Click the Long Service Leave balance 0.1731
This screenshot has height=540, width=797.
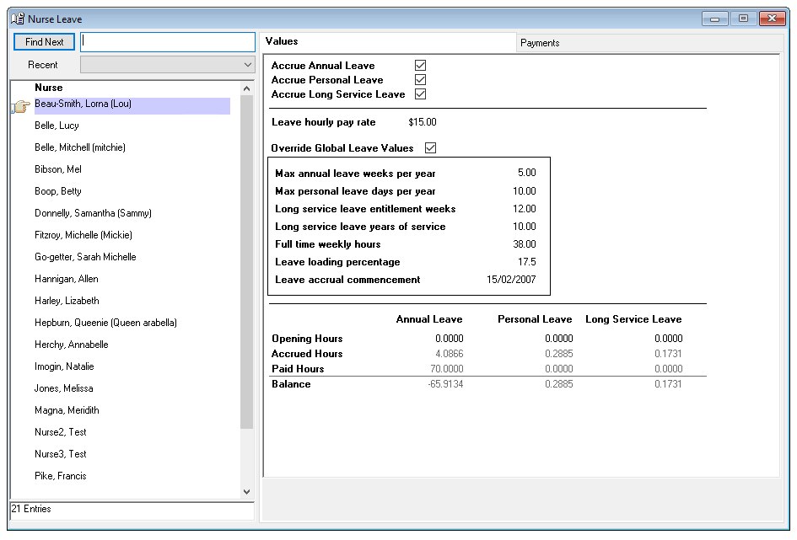668,383
